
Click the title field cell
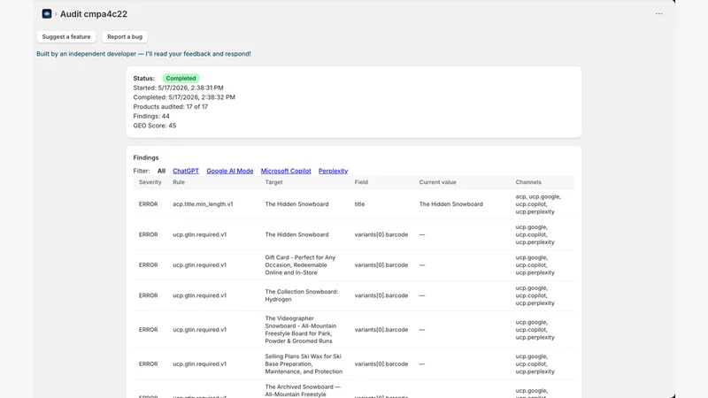(359, 204)
